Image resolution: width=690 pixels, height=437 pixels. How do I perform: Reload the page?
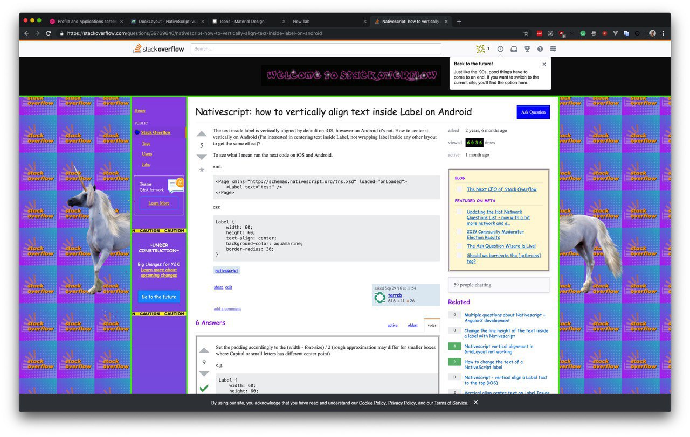pos(48,33)
